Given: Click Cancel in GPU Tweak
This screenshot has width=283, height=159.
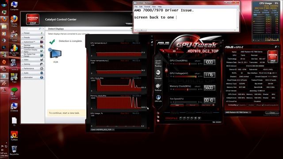Looking at the screenshot, I should [x=191, y=113].
